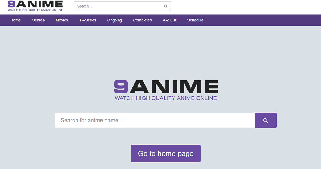Click the large 9ANIME logo in page center
This screenshot has width=321, height=169.
coord(166,87)
